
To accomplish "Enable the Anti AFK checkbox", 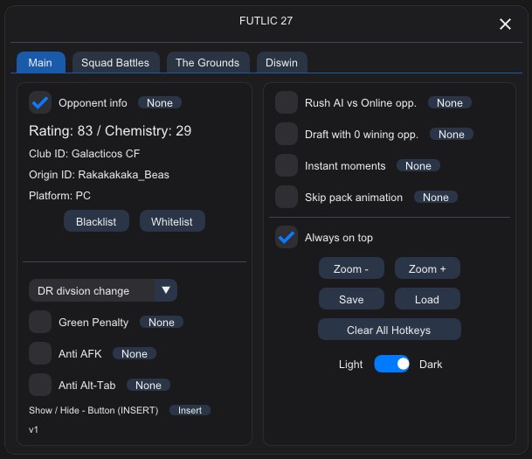I will (40, 353).
